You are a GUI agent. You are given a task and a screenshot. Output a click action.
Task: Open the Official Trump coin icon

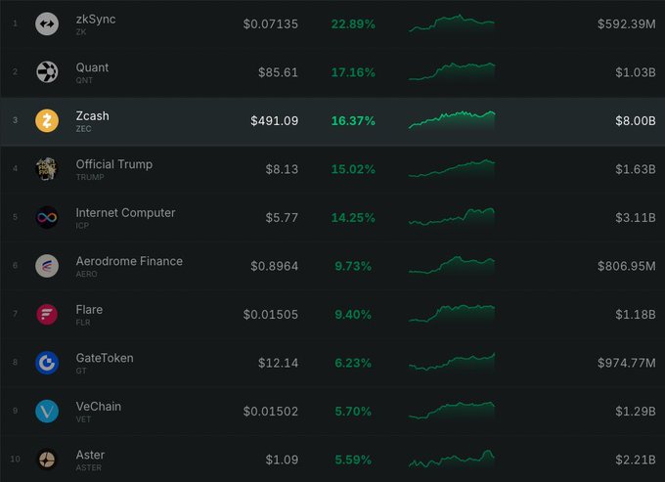tap(47, 169)
